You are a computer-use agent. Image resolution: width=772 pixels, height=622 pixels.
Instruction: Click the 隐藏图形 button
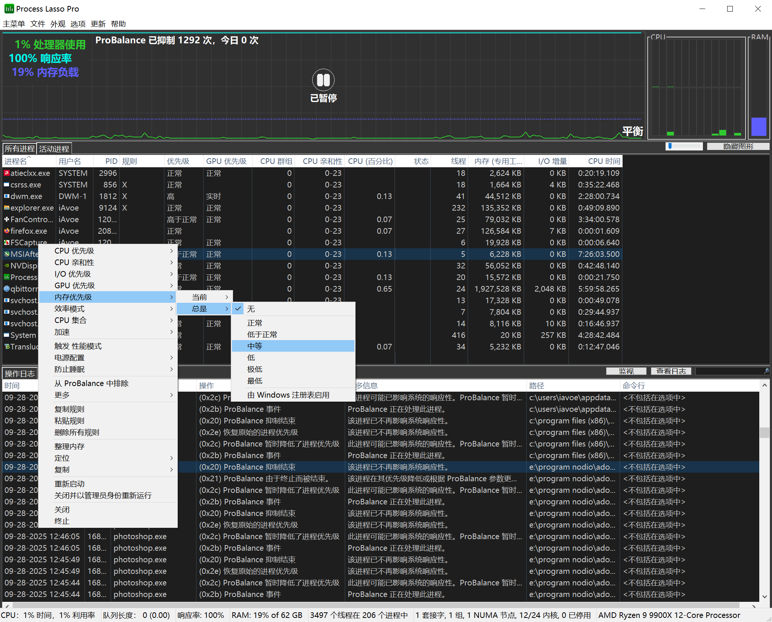pos(738,146)
